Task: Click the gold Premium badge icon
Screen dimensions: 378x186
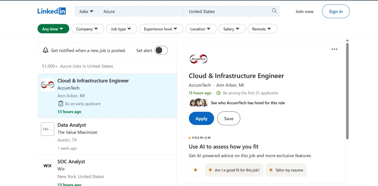Action: tap(190, 138)
